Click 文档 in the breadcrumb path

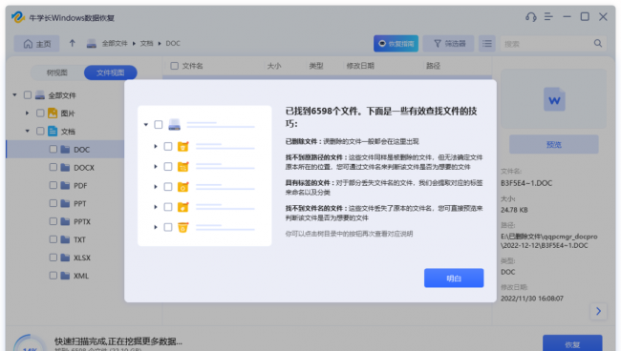[146, 44]
